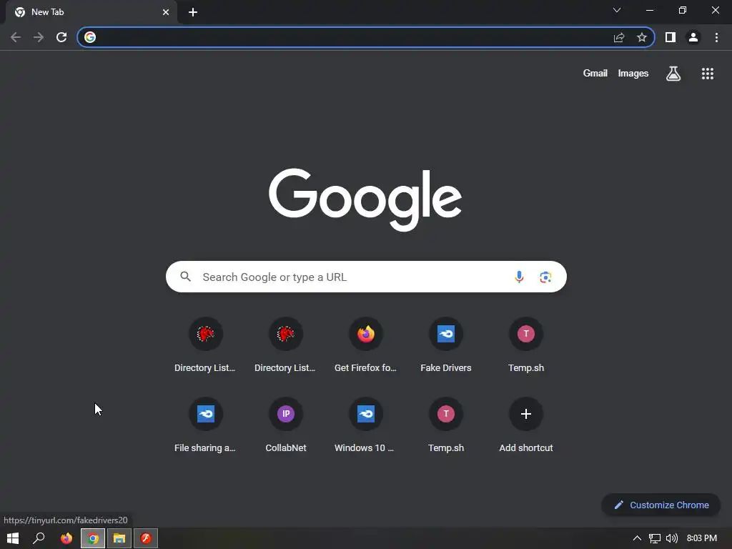
Task: Open the network status tray icon
Action: coord(655,539)
